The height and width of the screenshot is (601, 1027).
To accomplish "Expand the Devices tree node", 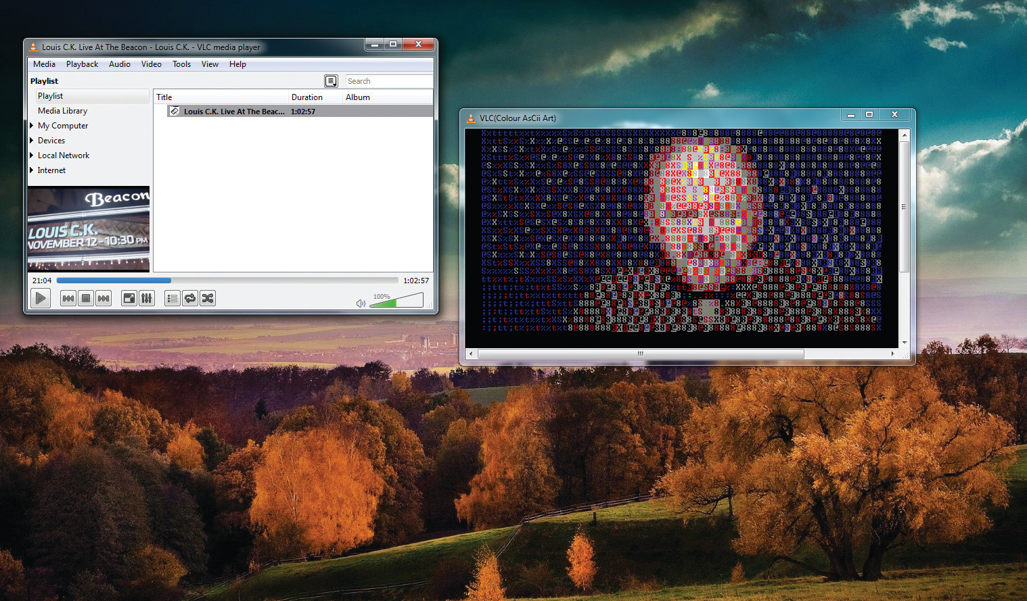I will [32, 141].
